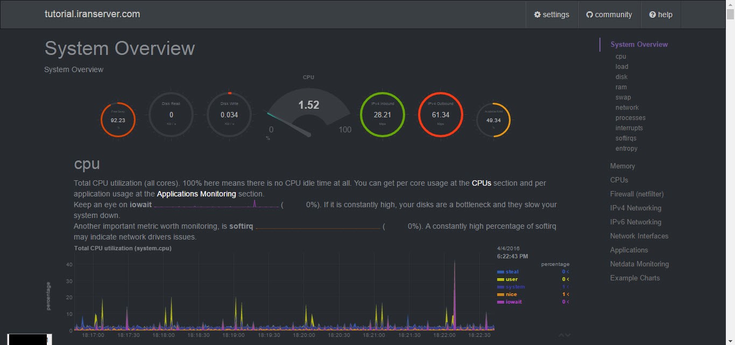Click the IPv4 Inbound green gauge
Viewport: 735px width, 345px height.
(382, 115)
